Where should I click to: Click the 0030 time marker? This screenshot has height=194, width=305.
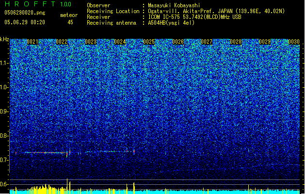click(x=294, y=42)
